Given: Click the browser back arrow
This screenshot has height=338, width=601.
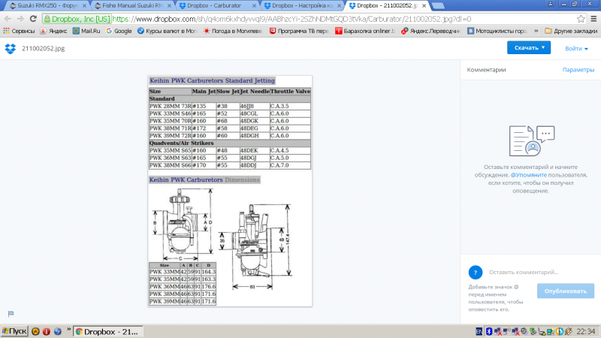Looking at the screenshot, I should tap(8, 19).
